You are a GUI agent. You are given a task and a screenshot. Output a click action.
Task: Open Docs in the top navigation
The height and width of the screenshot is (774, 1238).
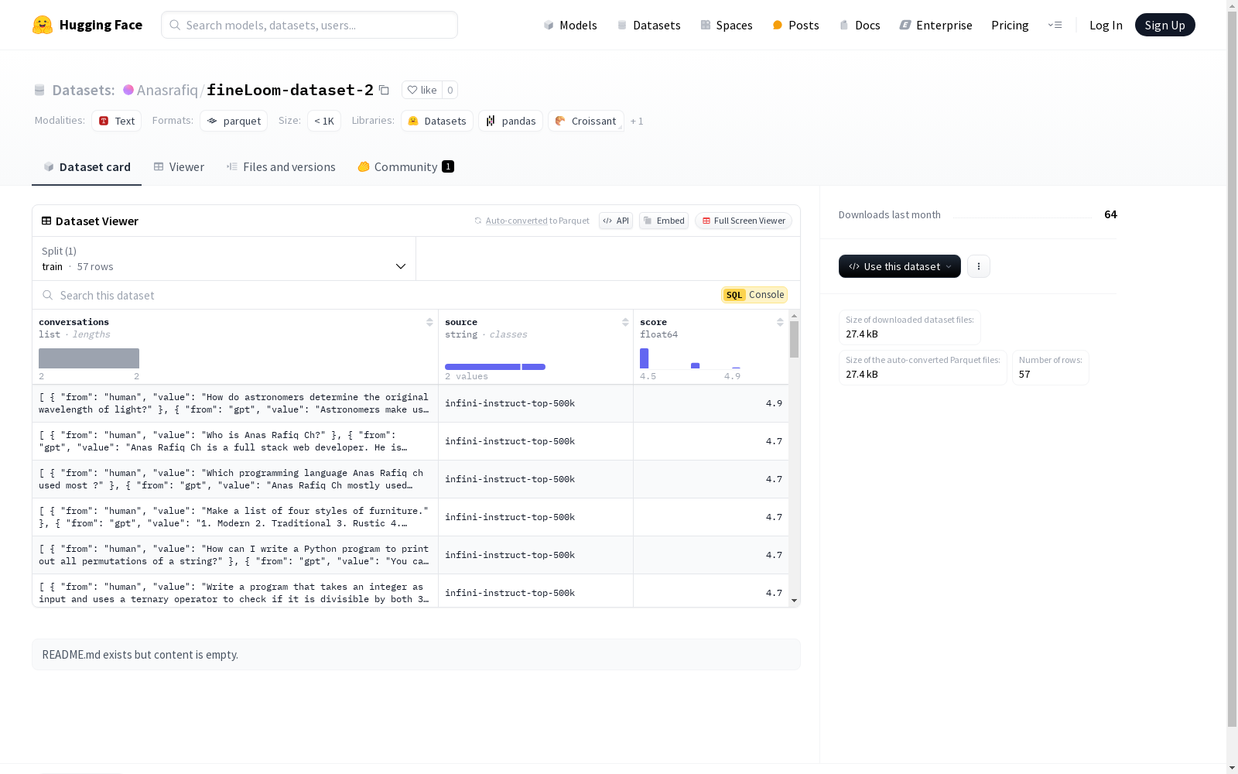(x=860, y=25)
